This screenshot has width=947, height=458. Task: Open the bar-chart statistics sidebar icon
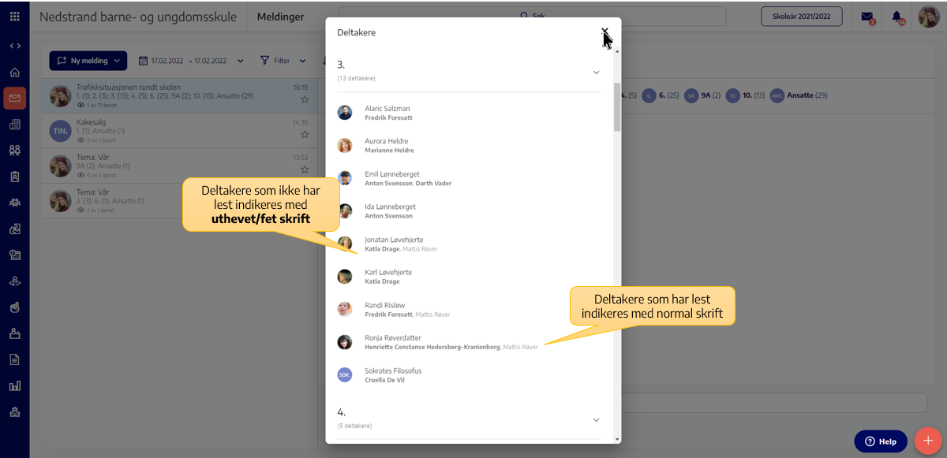(15, 385)
